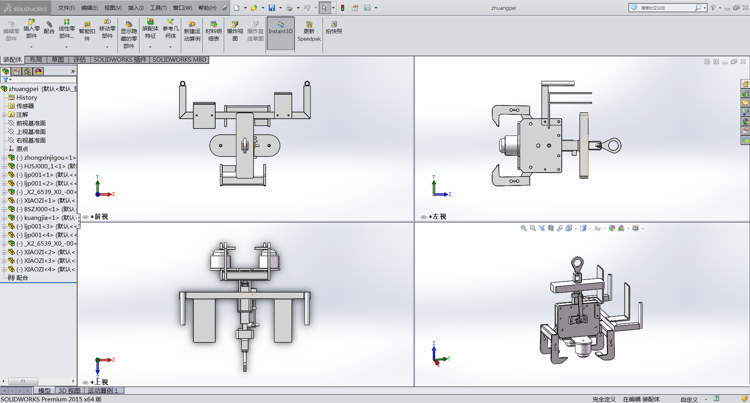Click the 爆炸视图 exploded view tool

pyautogui.click(x=235, y=31)
